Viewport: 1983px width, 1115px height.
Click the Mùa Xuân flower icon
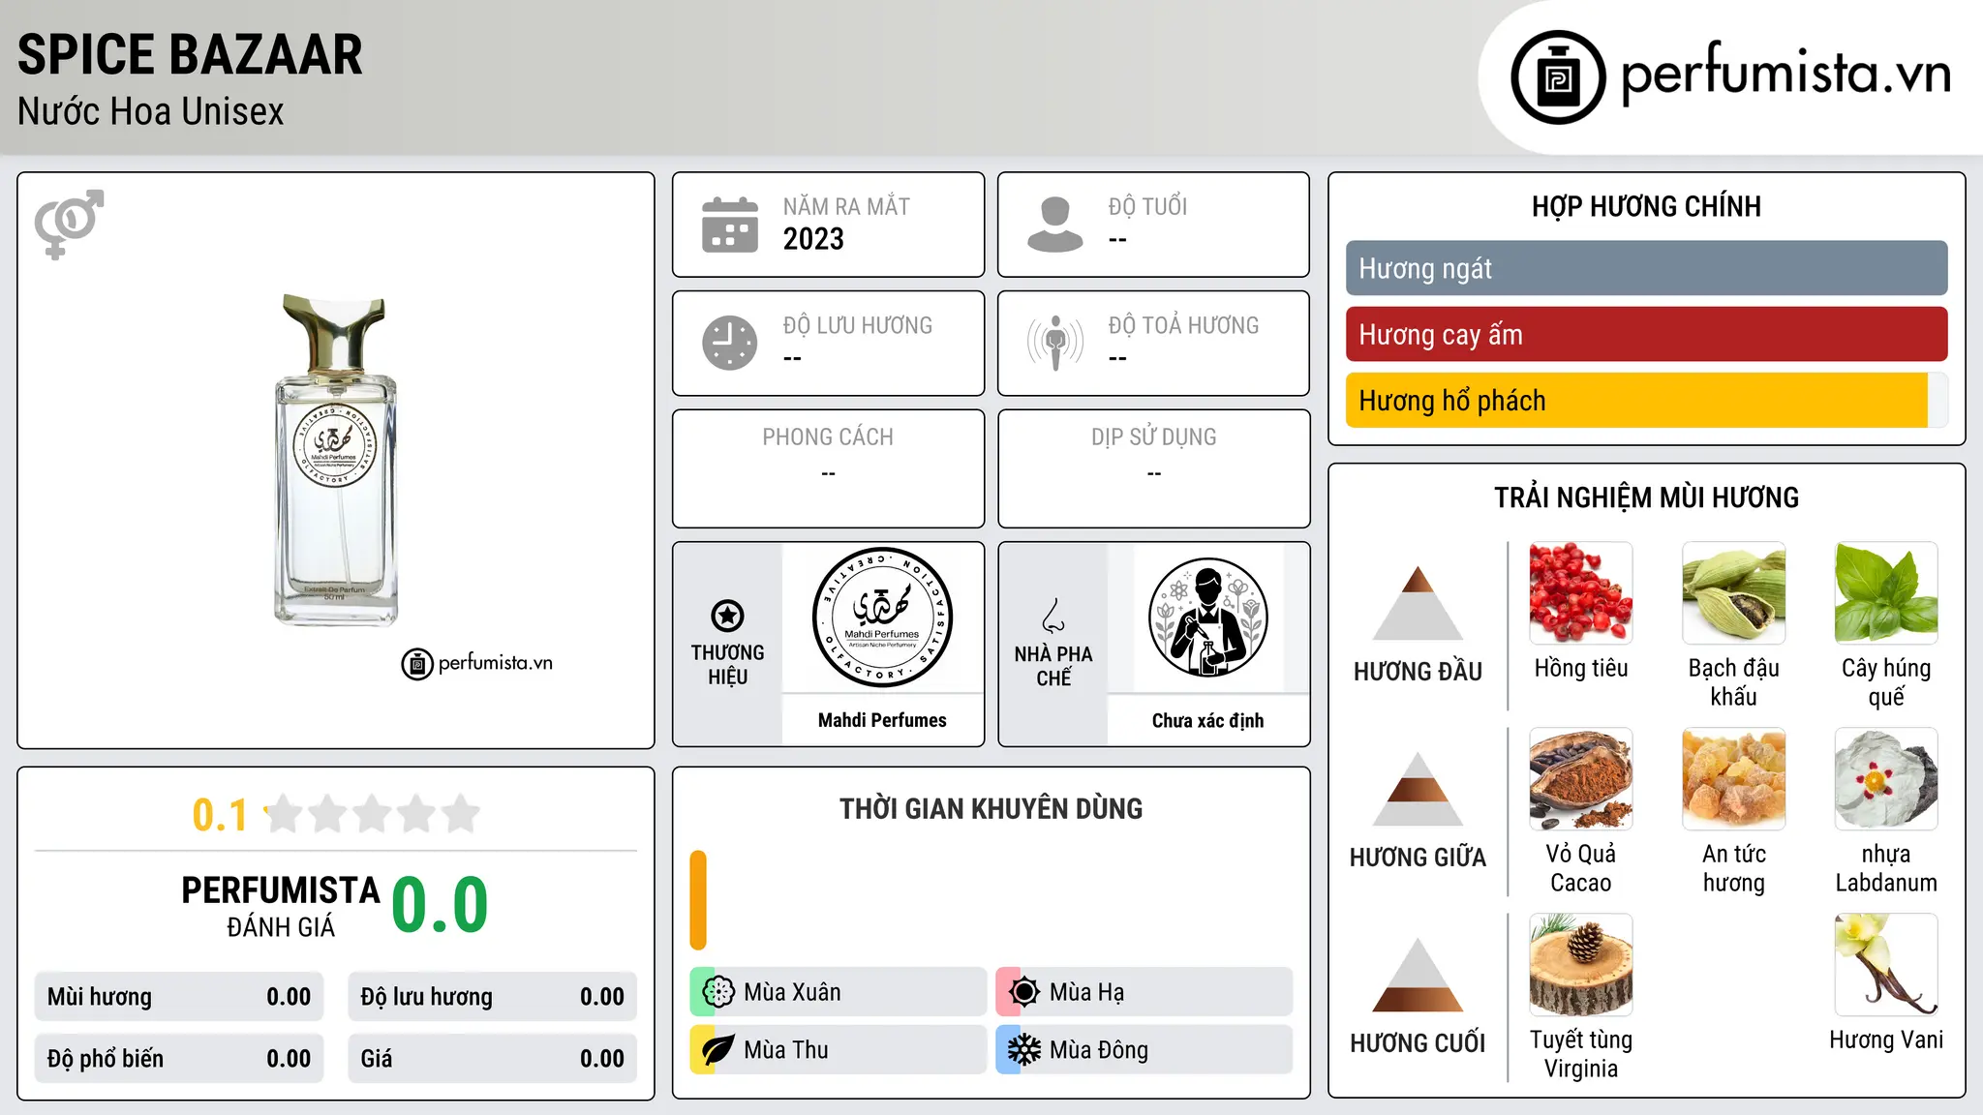click(718, 992)
